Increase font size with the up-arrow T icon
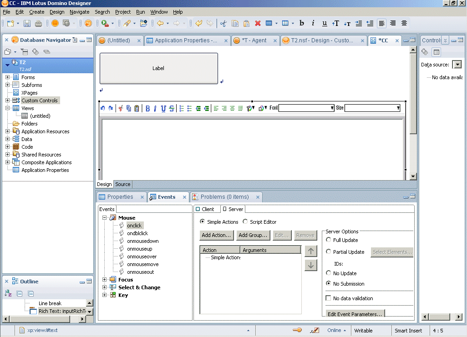The height and width of the screenshot is (337, 467). (x=335, y=23)
